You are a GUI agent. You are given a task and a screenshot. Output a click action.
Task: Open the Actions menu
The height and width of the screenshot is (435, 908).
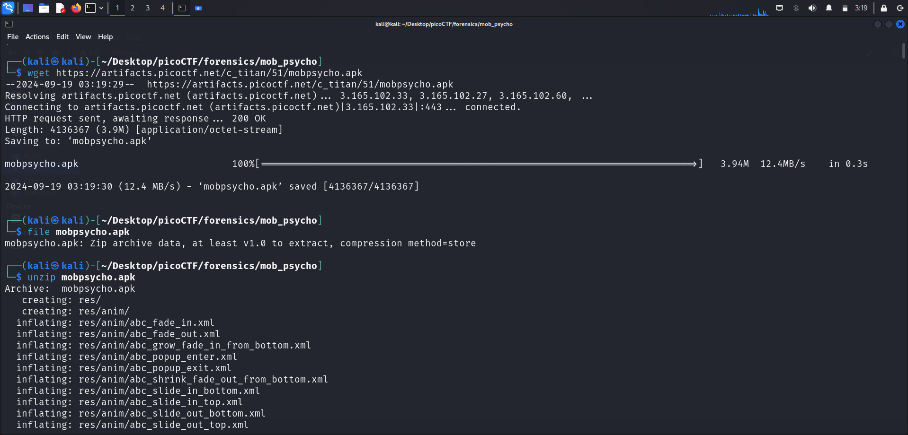[37, 37]
